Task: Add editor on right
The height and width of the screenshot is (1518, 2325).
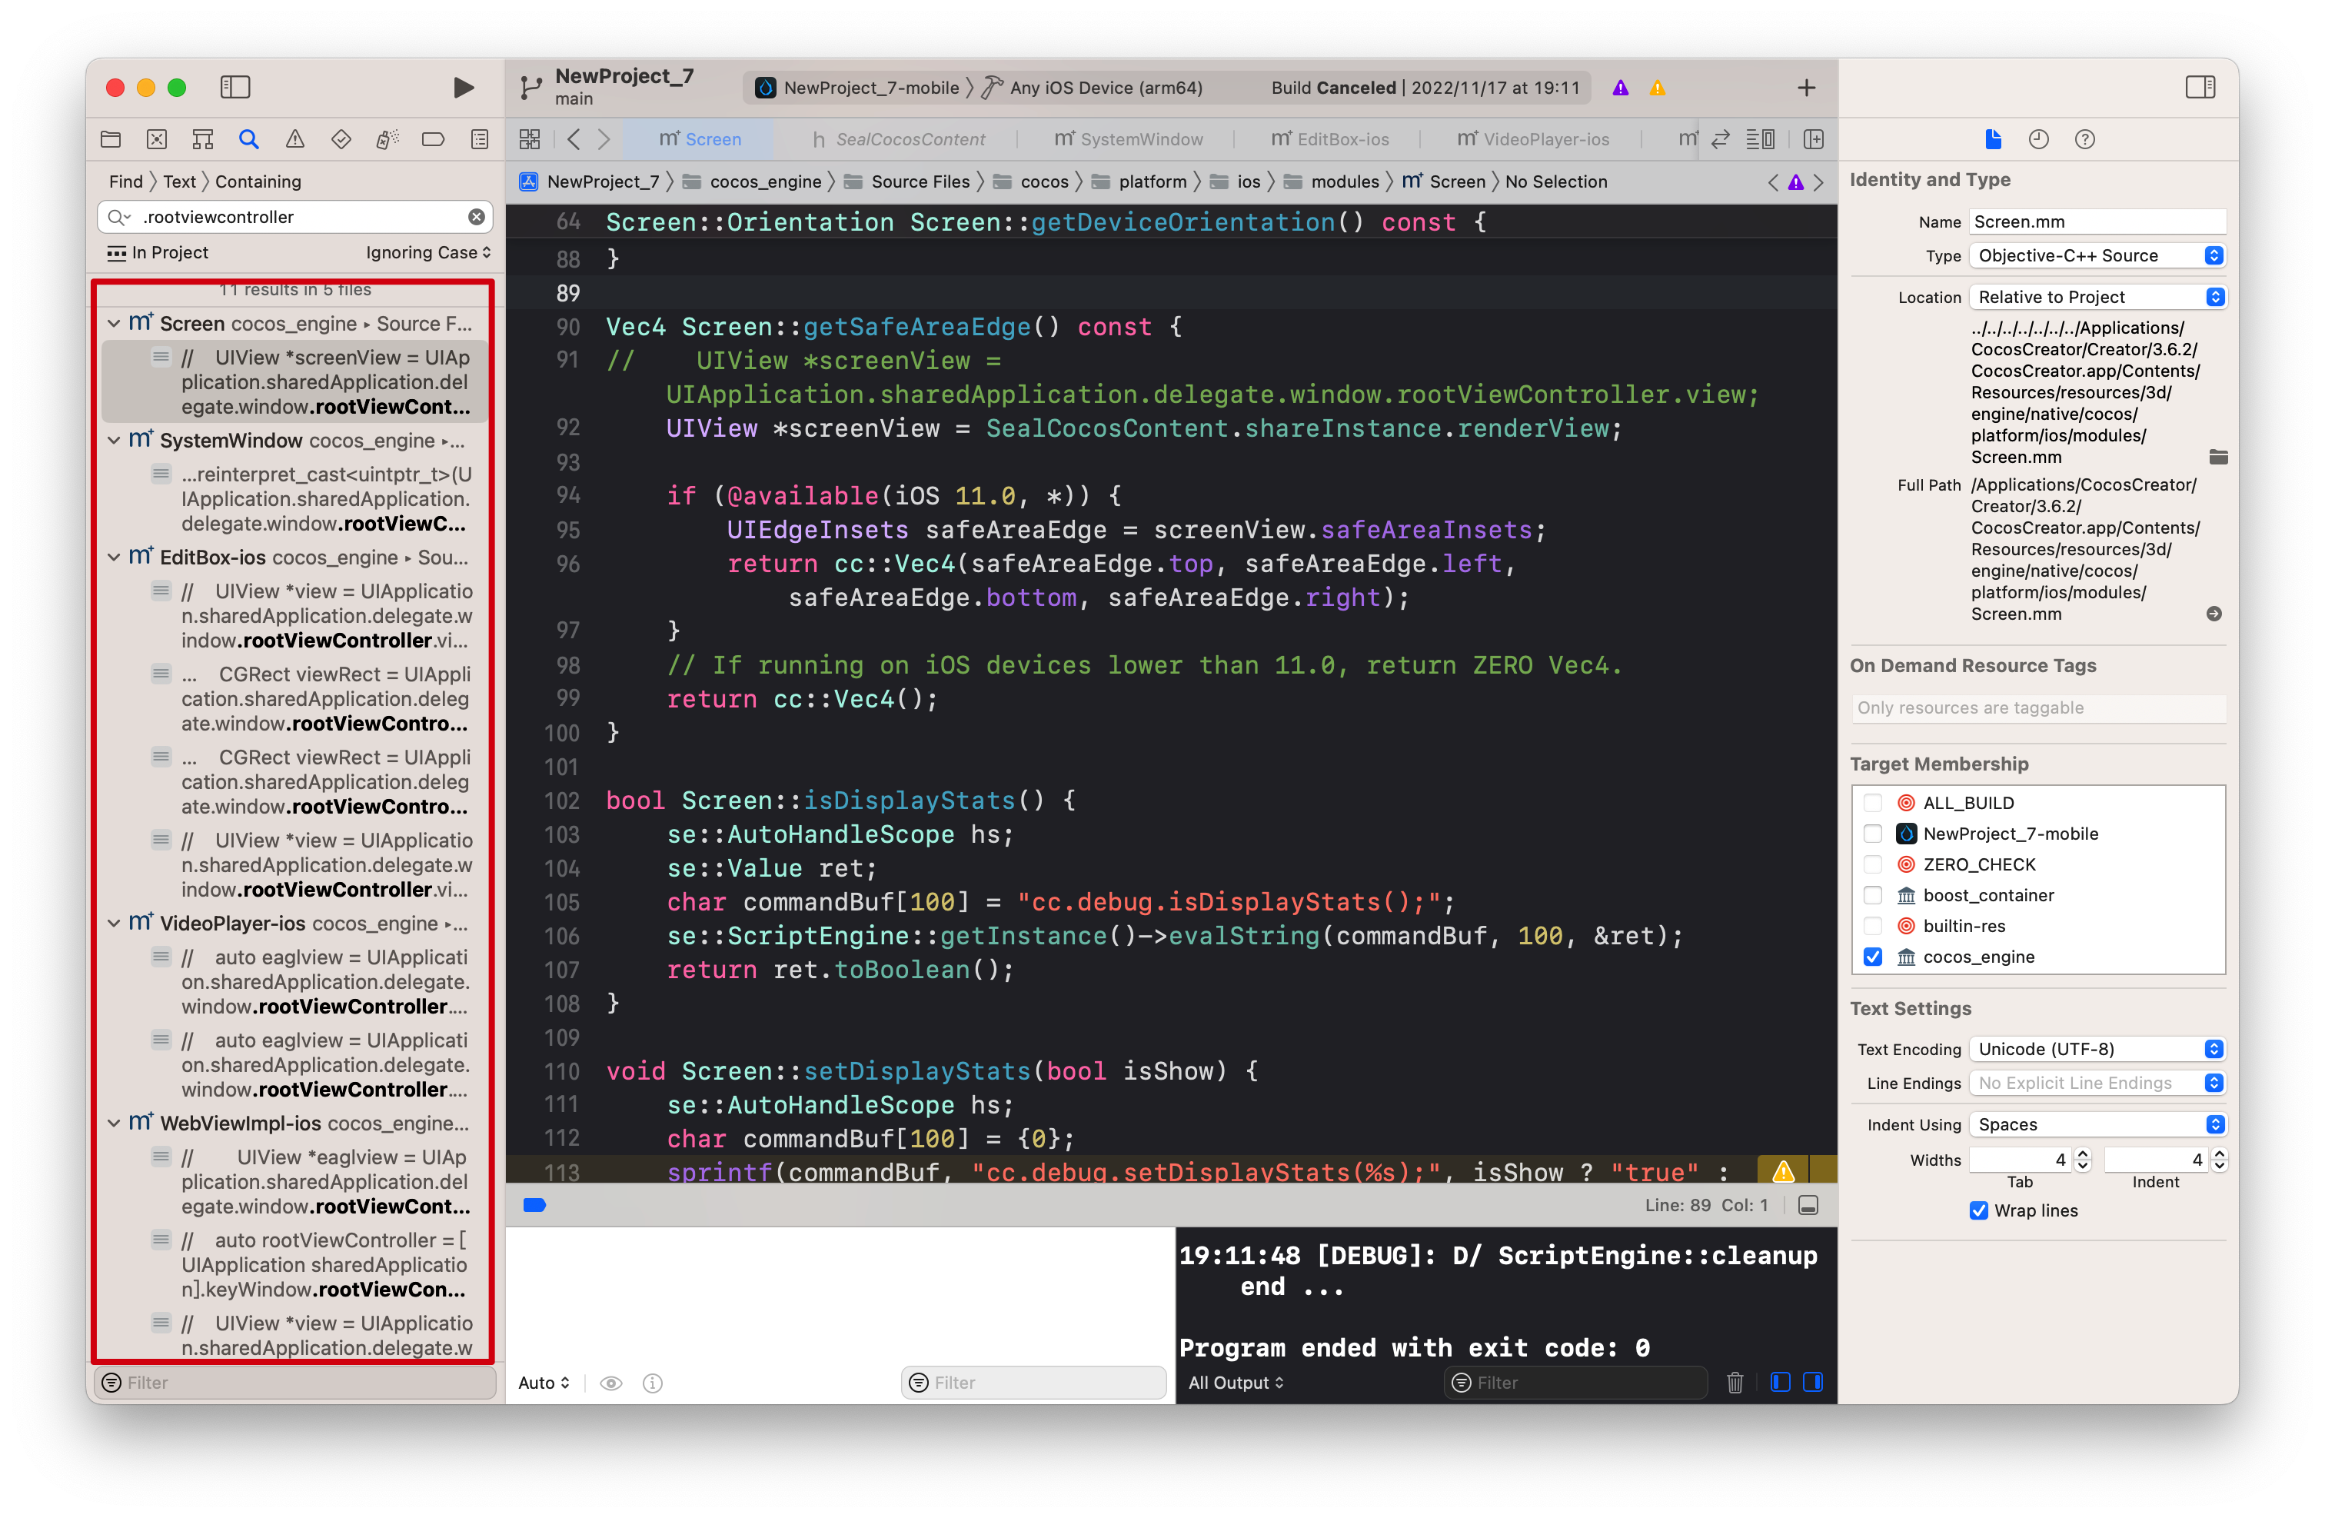Action: 1814,138
